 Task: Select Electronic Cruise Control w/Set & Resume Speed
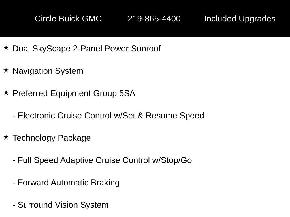pyautogui.click(x=111, y=116)
